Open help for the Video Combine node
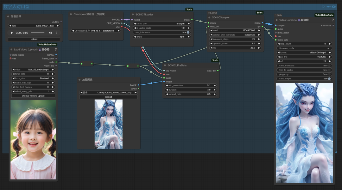The image size is (342, 190). coord(332,20)
